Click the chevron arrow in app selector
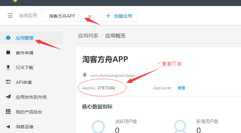Image resolution: width=241 pixels, height=133 pixels. 90,16
